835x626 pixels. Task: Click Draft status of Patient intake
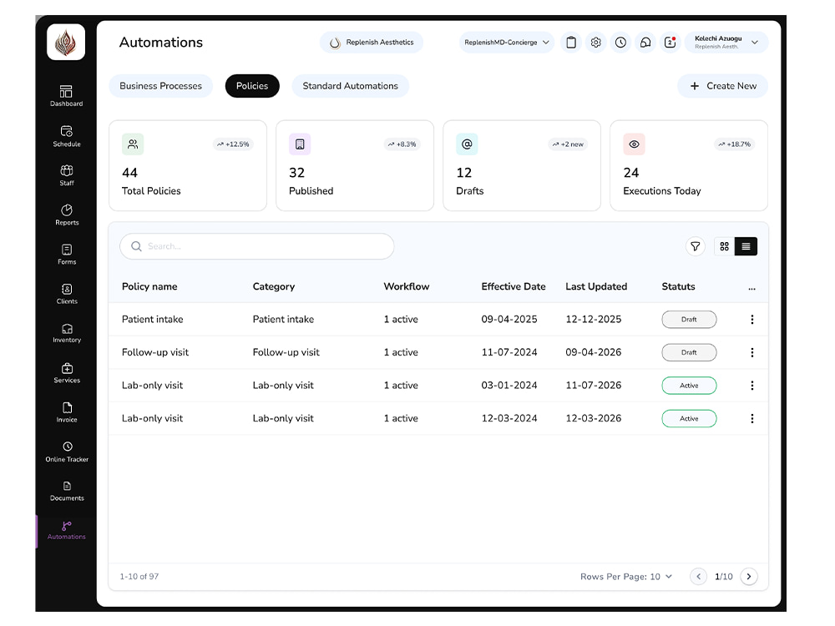[x=689, y=320]
